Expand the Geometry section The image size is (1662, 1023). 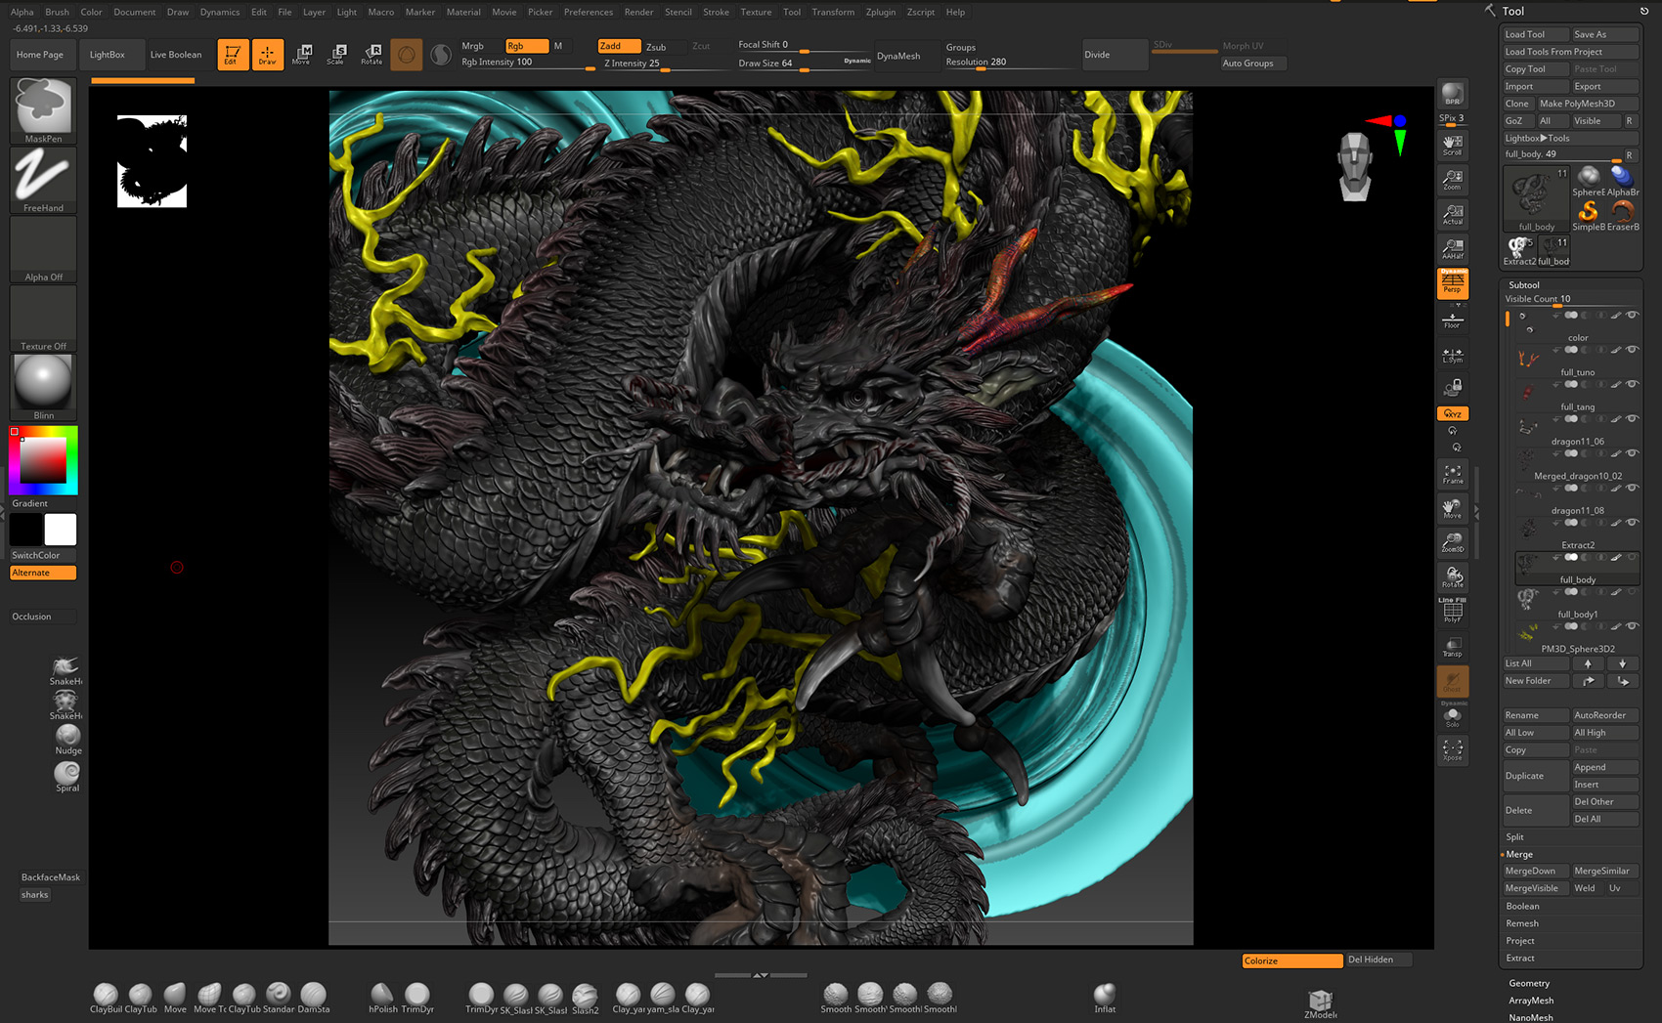point(1528,984)
